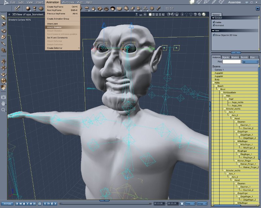Click the Animate button
Image resolution: width=261 pixels, height=208 pixels.
coord(7,204)
